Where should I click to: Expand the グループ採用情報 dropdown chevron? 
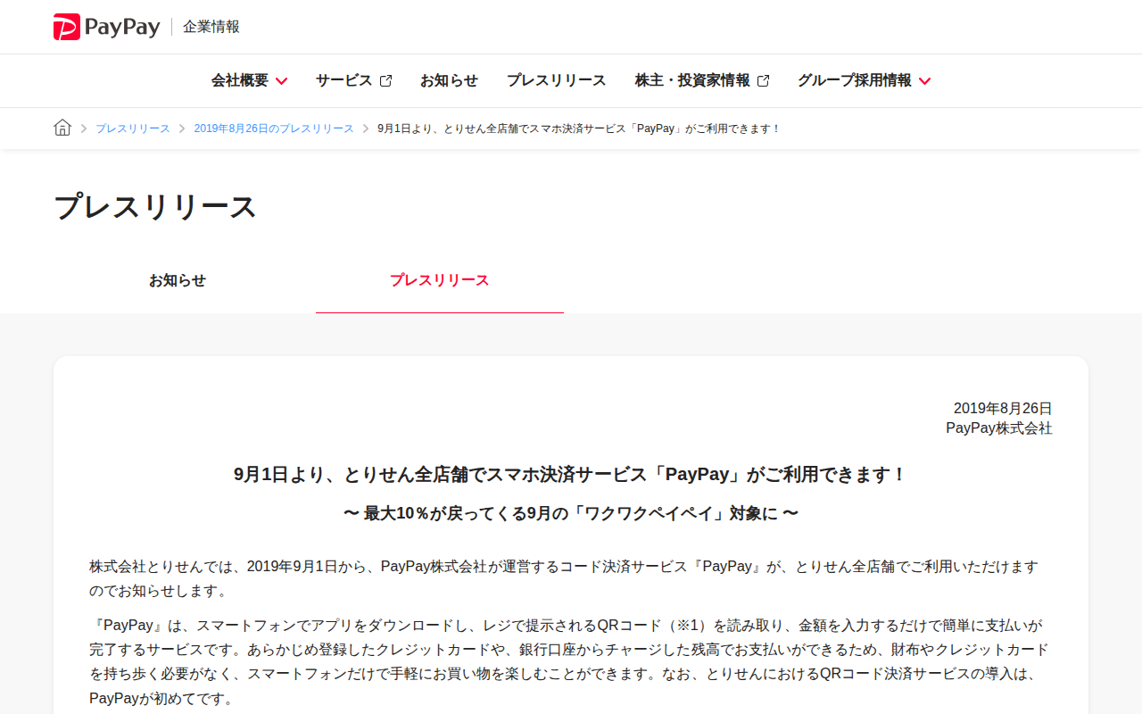(x=924, y=81)
